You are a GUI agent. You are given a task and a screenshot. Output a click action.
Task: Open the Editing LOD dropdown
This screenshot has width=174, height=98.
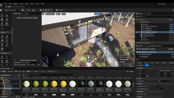(x=30, y=63)
